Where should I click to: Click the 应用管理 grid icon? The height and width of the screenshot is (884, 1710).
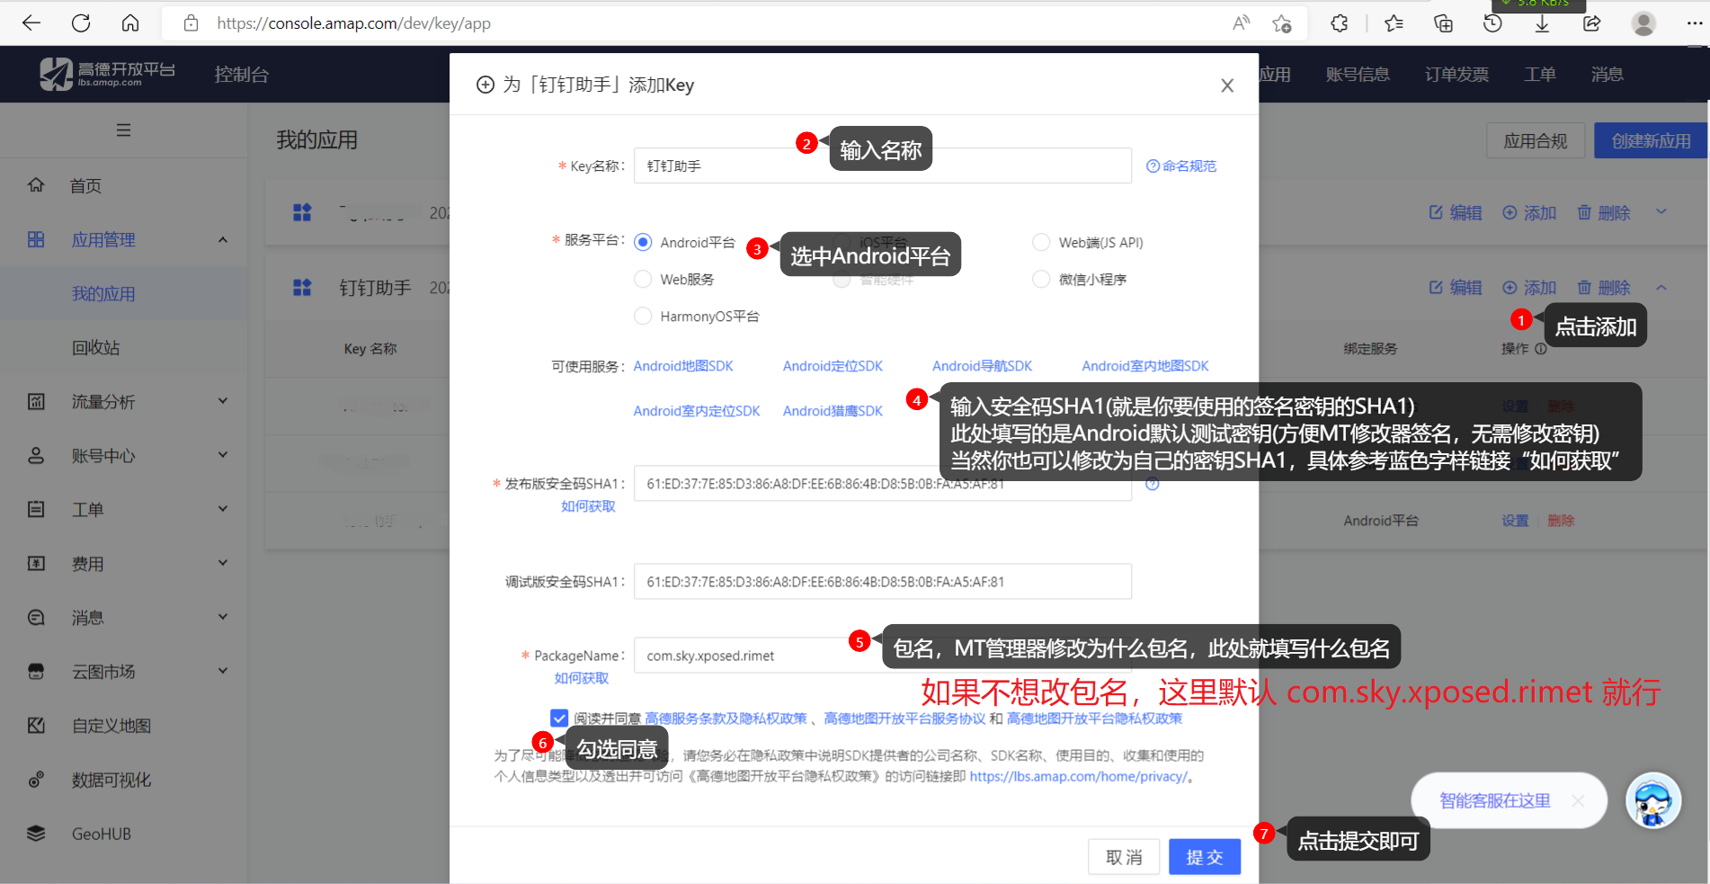(36, 239)
